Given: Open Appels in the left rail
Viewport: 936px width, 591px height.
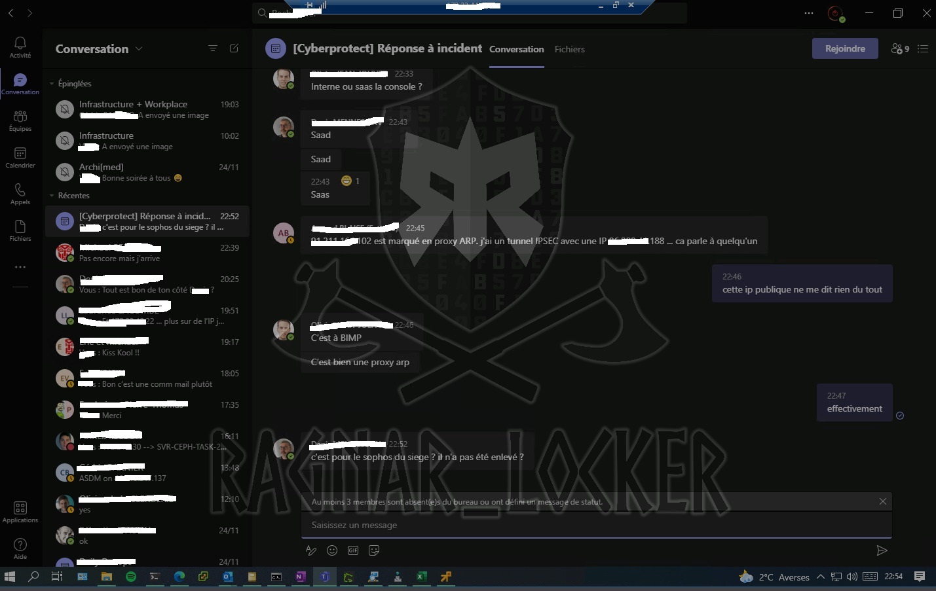Looking at the screenshot, I should pyautogui.click(x=20, y=194).
